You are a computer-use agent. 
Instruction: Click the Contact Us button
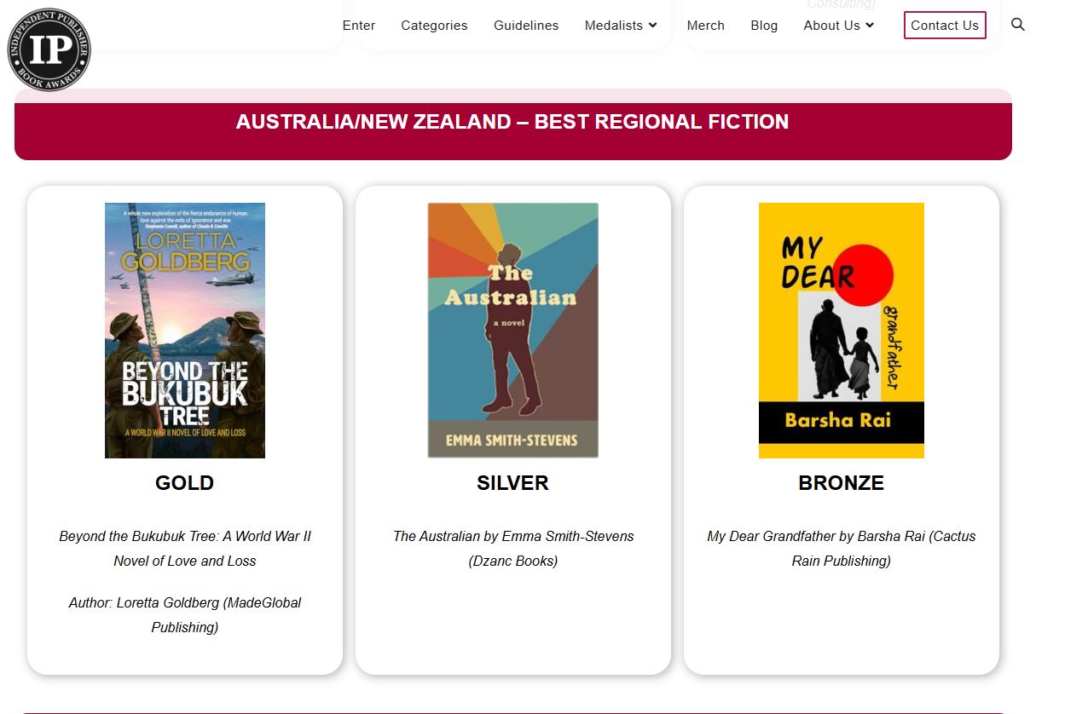[x=945, y=26]
